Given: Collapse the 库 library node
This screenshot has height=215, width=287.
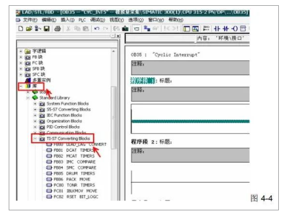Looking at the screenshot, I should point(21,86).
